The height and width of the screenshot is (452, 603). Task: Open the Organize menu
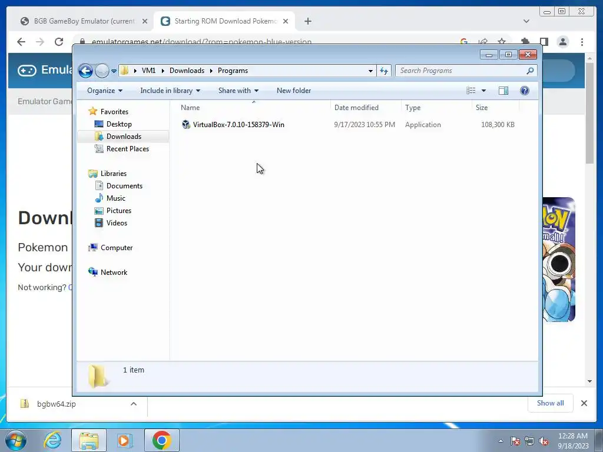click(x=105, y=91)
